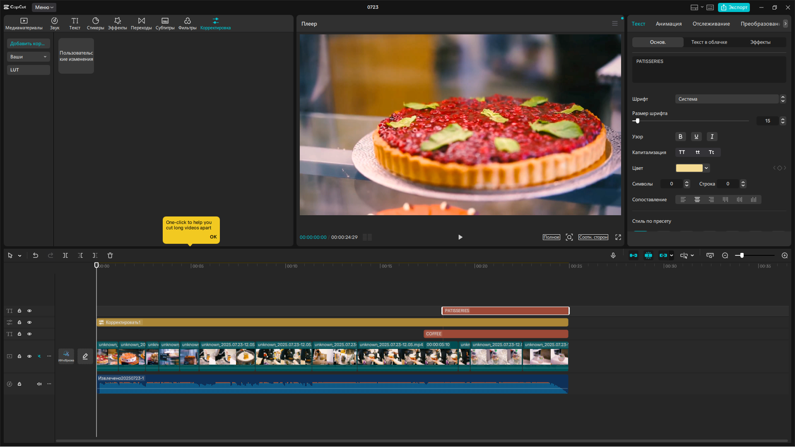Open the Меню dropdown

point(44,7)
